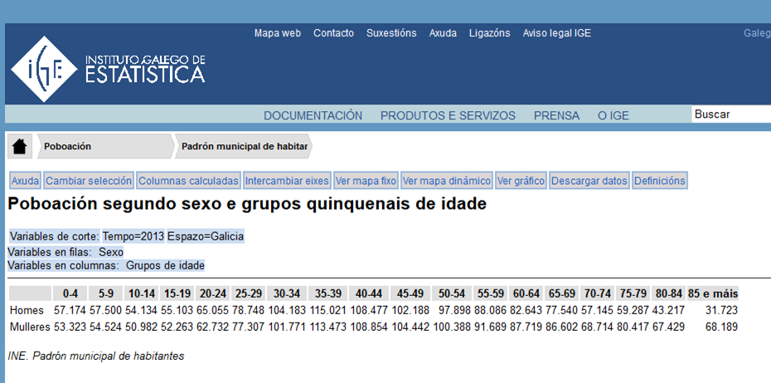Click the IGE logo
The height and width of the screenshot is (383, 771).
tap(108, 68)
